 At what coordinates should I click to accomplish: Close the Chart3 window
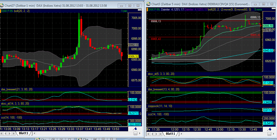272,4
